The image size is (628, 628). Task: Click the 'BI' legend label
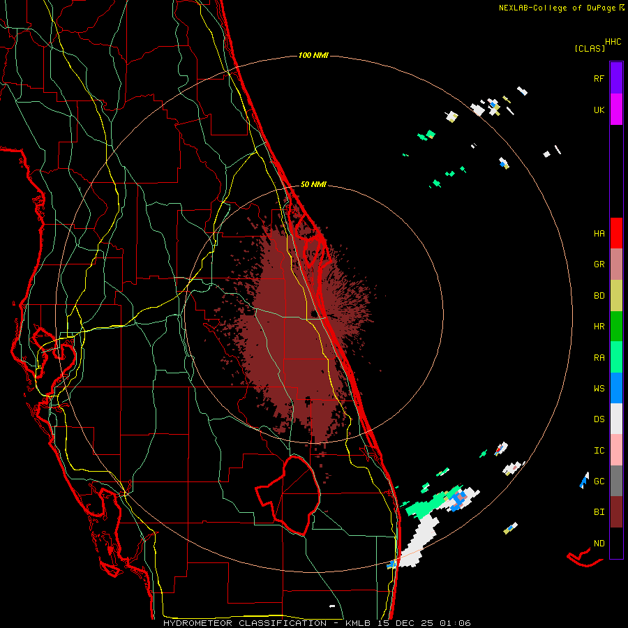coord(599,512)
